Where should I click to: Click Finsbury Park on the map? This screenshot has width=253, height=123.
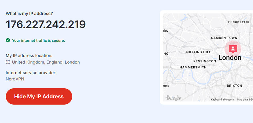point(239,22)
